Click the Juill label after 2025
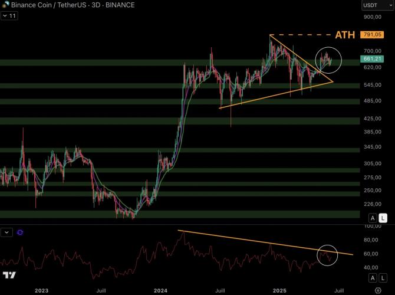 click(x=339, y=291)
